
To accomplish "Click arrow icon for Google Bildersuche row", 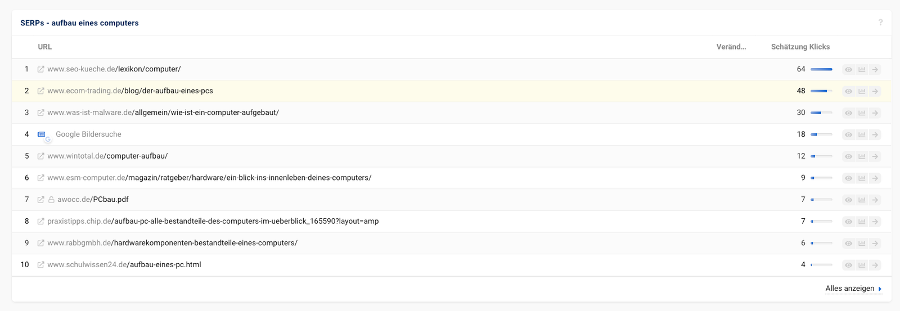I will click(875, 135).
